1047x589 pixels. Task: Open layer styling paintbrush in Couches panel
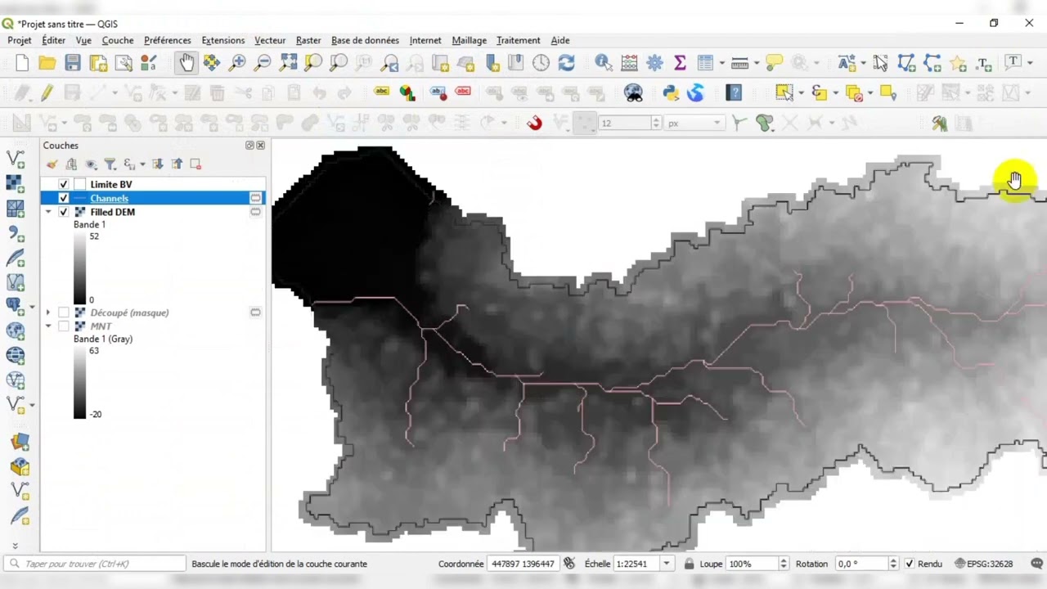tap(52, 164)
